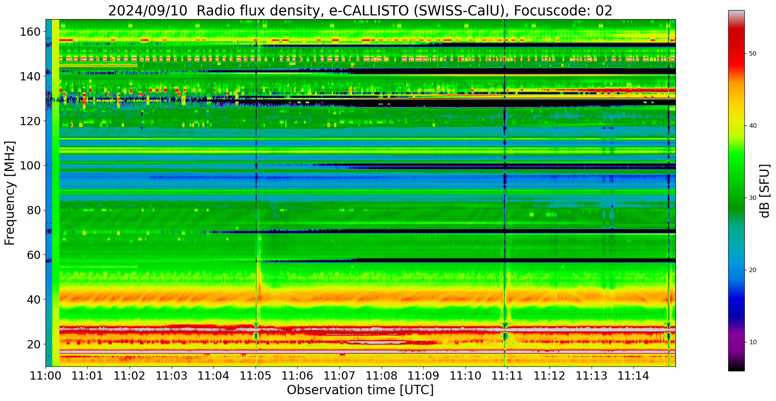Click the 100 MHz frequency tick label
776x401 pixels.
(x=30, y=165)
